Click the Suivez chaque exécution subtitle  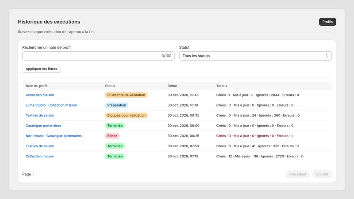click(x=56, y=32)
